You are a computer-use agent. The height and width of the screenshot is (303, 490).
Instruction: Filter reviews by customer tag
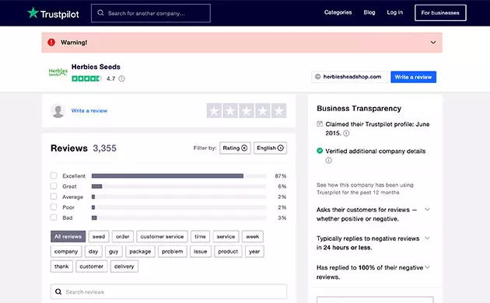(x=92, y=266)
